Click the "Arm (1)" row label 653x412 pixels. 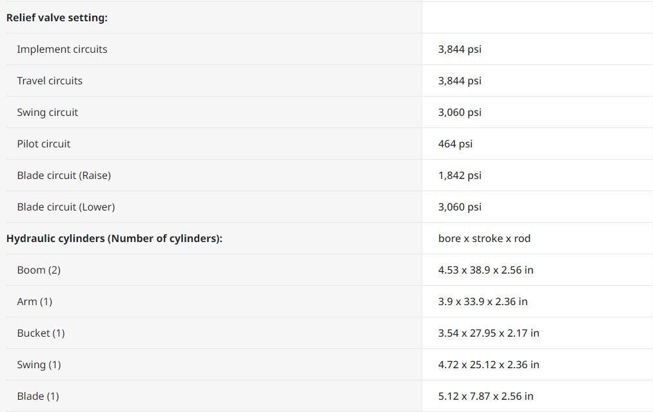pos(34,301)
